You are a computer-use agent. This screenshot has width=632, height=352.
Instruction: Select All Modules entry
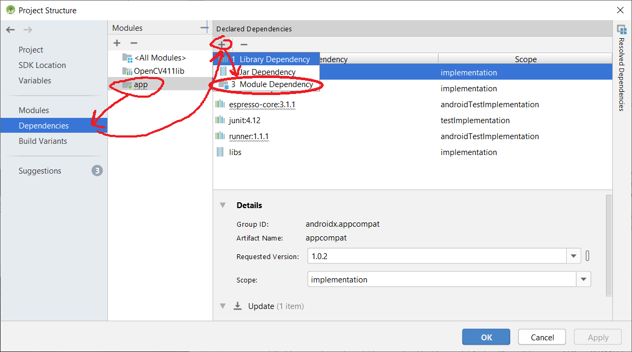tap(159, 57)
